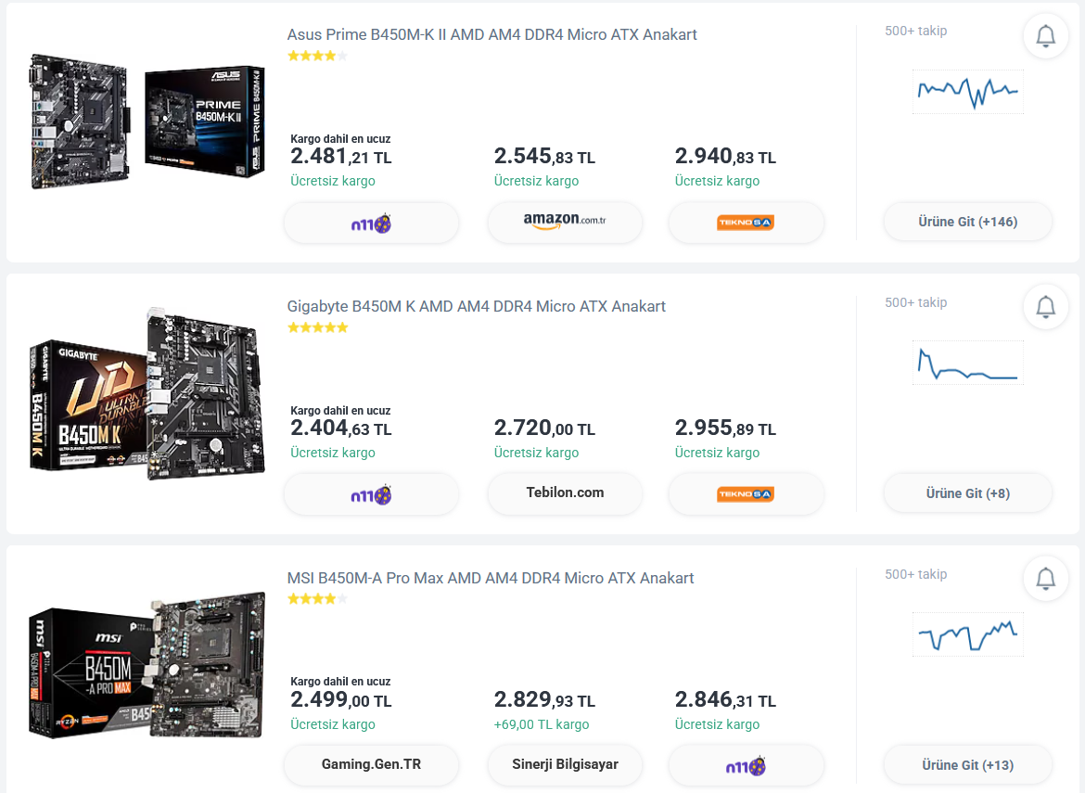Click Tebilon.com seller button
1085x793 pixels.
click(565, 493)
